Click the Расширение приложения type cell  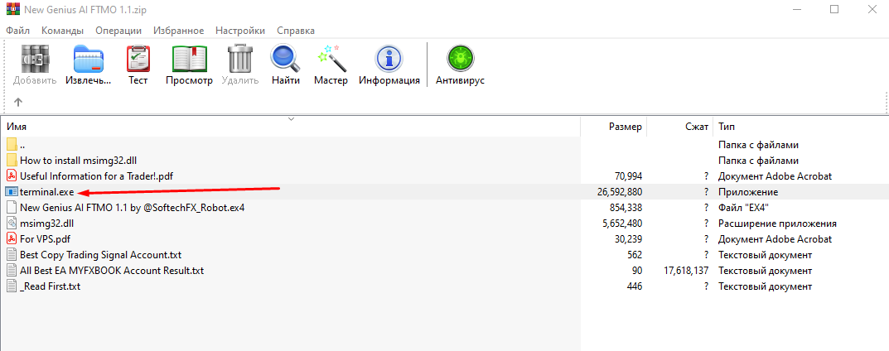tap(777, 224)
